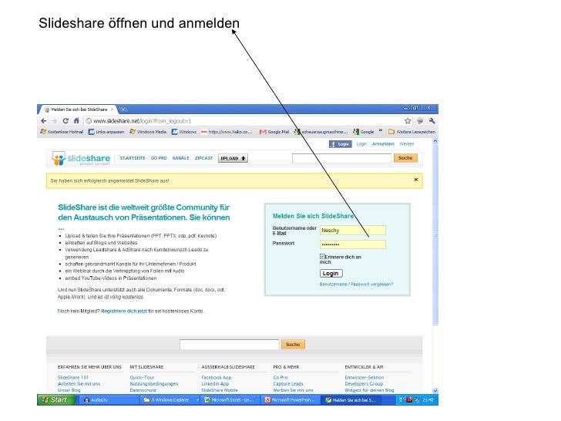Viewport: 561px width, 421px height.
Task: Bookmark this page with the star icon
Action: pos(408,121)
